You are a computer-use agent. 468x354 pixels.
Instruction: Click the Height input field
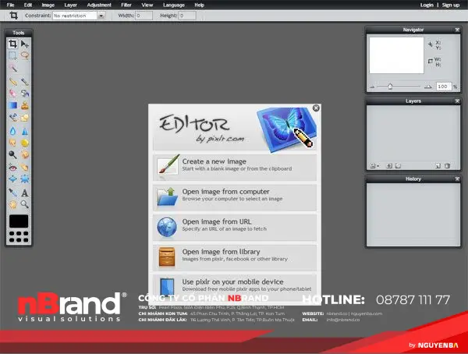(x=187, y=16)
